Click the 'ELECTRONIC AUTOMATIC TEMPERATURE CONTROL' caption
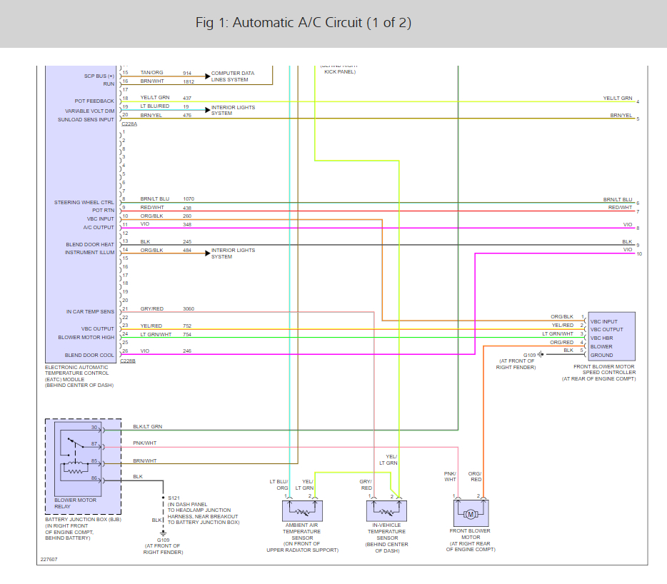The width and height of the screenshot is (667, 584). tap(76, 370)
